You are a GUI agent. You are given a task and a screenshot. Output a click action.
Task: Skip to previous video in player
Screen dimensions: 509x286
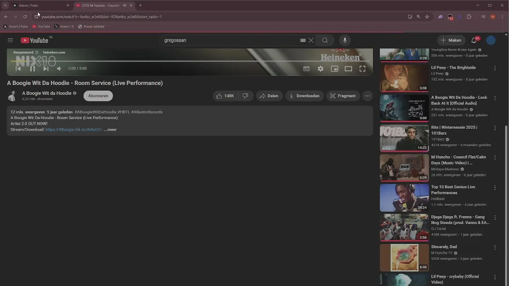click(18, 68)
